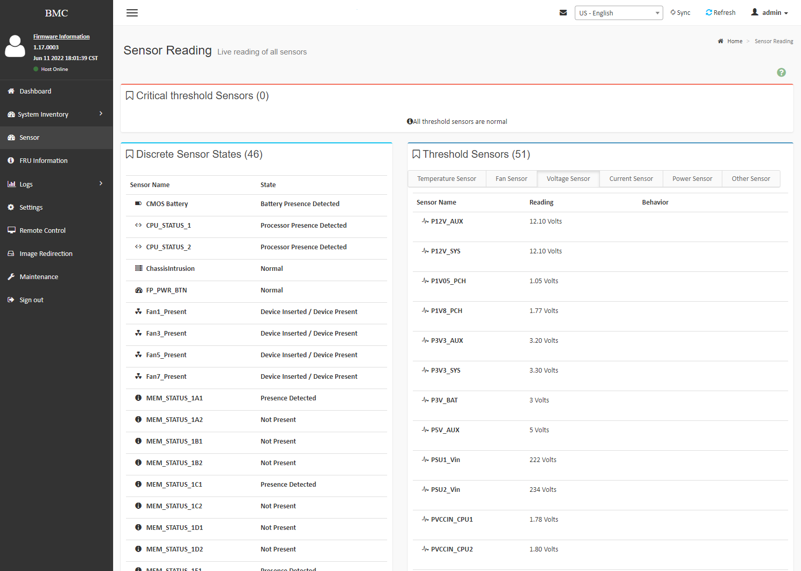Click the Refresh icon in header

pyautogui.click(x=709, y=12)
